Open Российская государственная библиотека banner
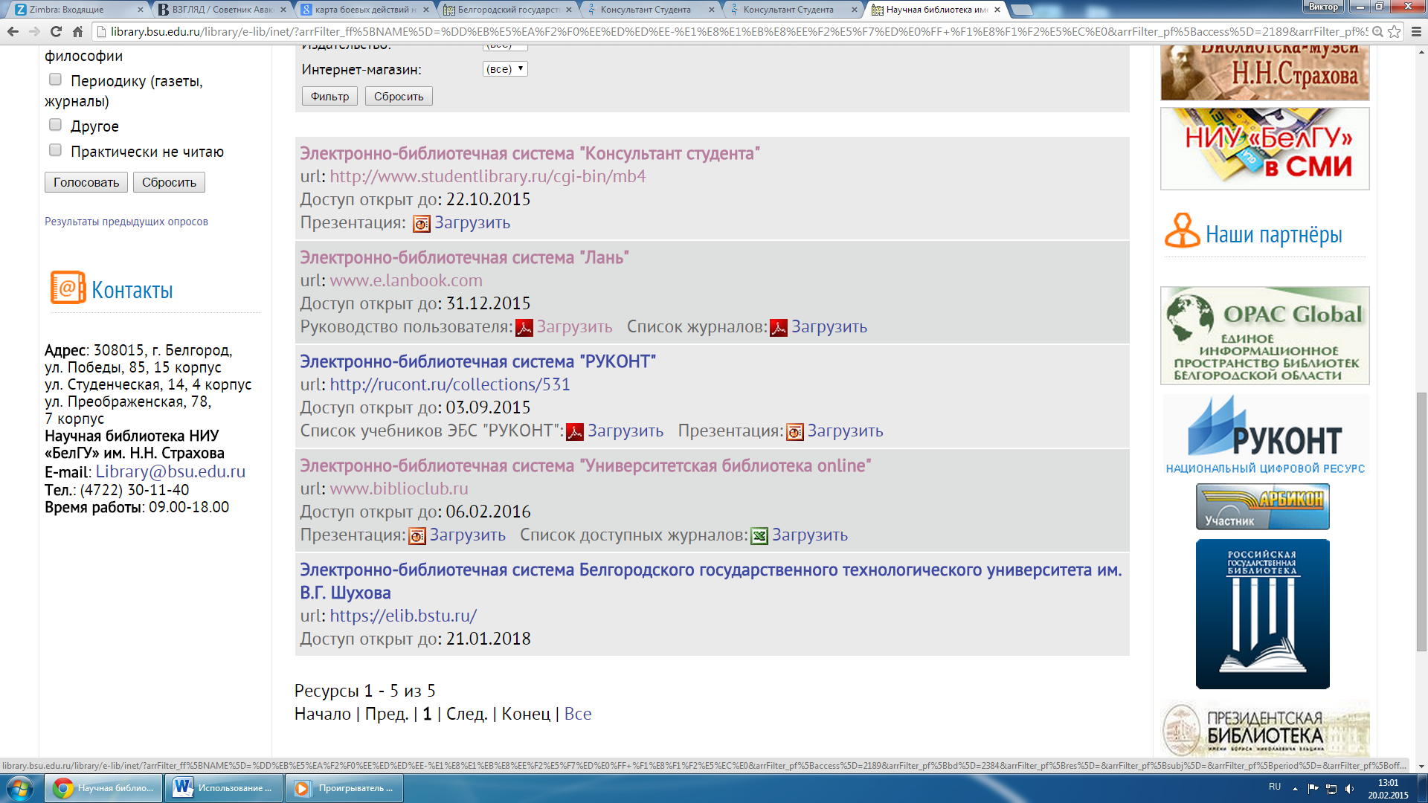The image size is (1428, 803). point(1262,614)
